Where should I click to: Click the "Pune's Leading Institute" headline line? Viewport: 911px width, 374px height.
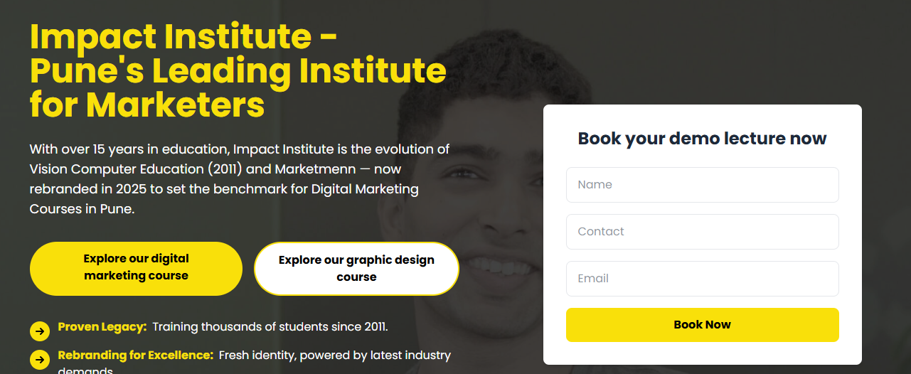[238, 71]
